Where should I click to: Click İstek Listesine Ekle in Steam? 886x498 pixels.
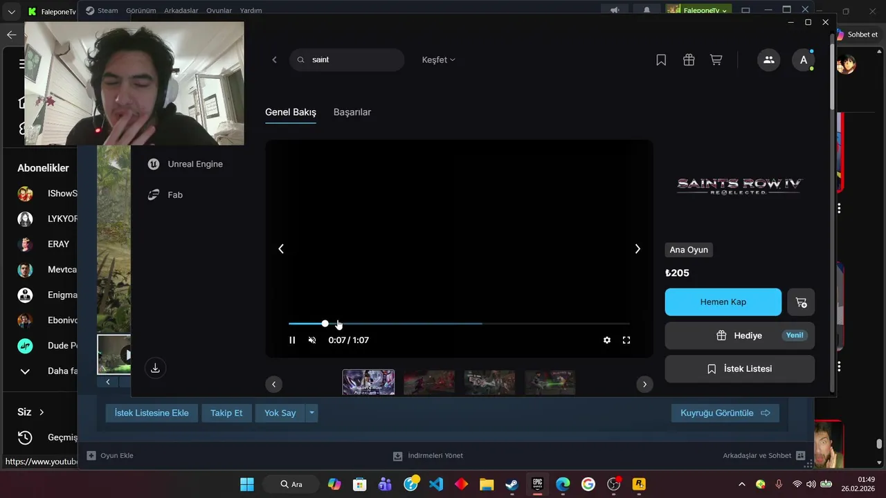coord(152,413)
